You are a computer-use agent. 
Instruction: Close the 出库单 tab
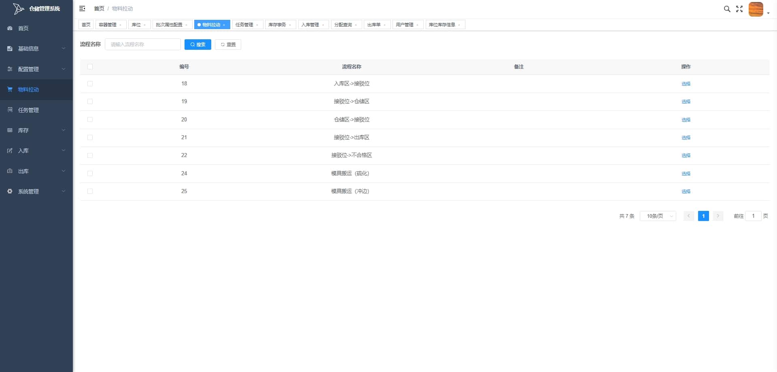(385, 25)
